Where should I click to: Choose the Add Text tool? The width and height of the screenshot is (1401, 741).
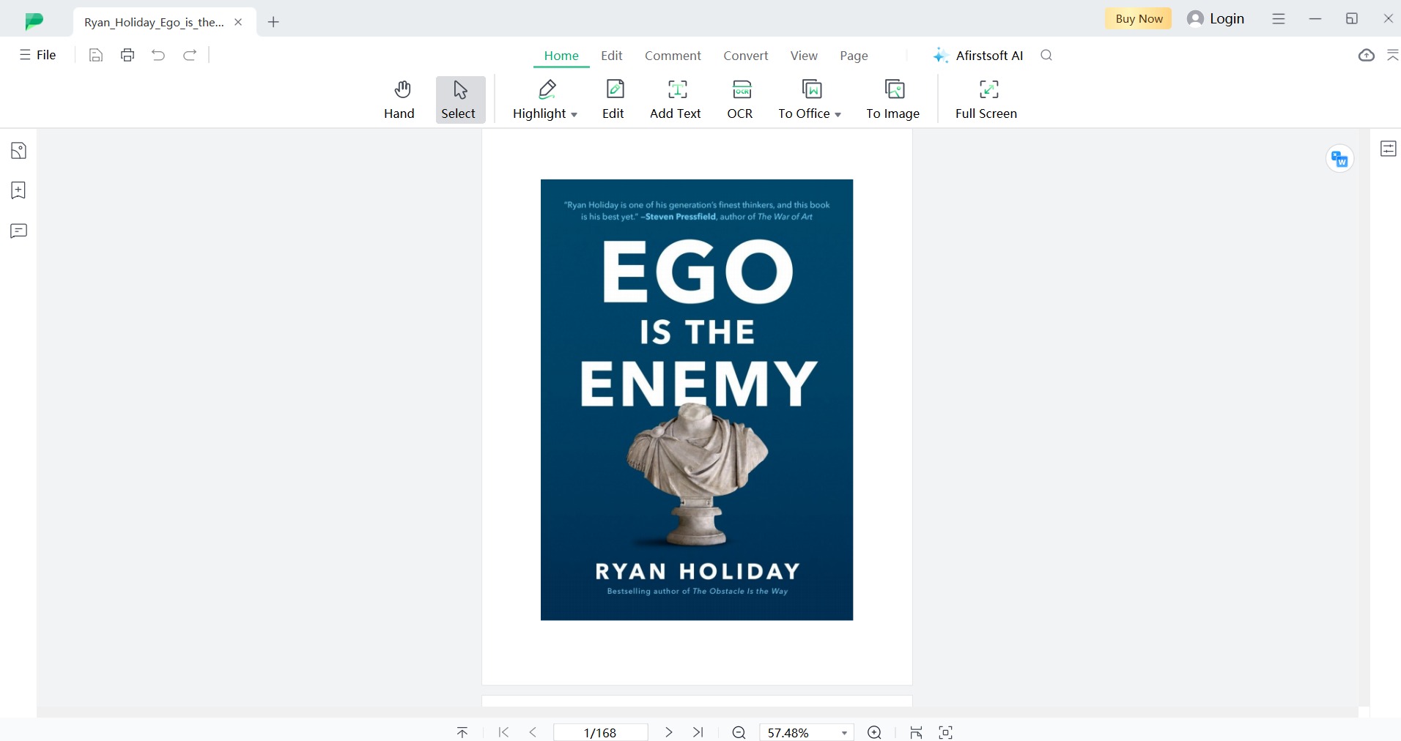pos(676,100)
